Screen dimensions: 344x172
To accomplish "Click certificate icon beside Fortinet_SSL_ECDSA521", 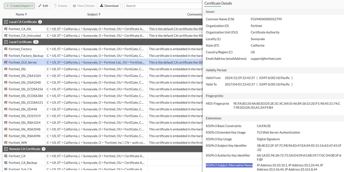I will (x=6, y=102).
